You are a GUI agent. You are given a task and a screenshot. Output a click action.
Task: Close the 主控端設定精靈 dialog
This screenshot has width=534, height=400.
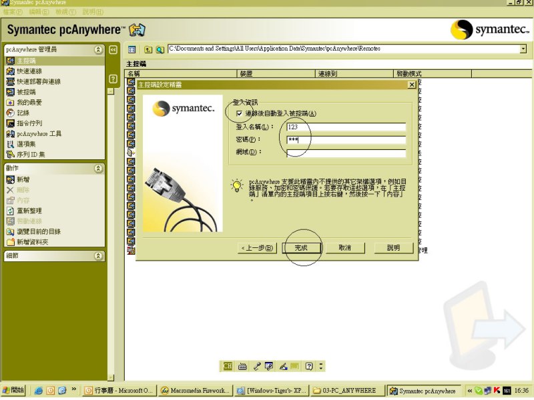pyautogui.click(x=412, y=85)
